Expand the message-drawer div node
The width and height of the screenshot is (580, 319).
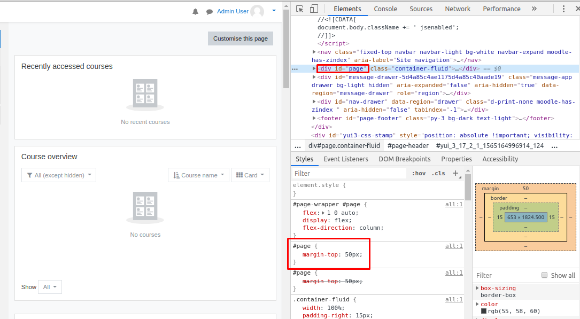(314, 77)
